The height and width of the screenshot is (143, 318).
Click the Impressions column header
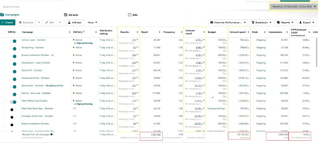pos(276,32)
